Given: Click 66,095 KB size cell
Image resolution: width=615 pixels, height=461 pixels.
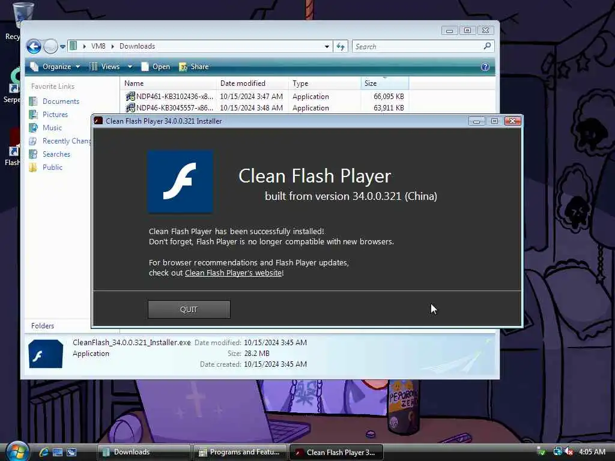Looking at the screenshot, I should point(389,97).
